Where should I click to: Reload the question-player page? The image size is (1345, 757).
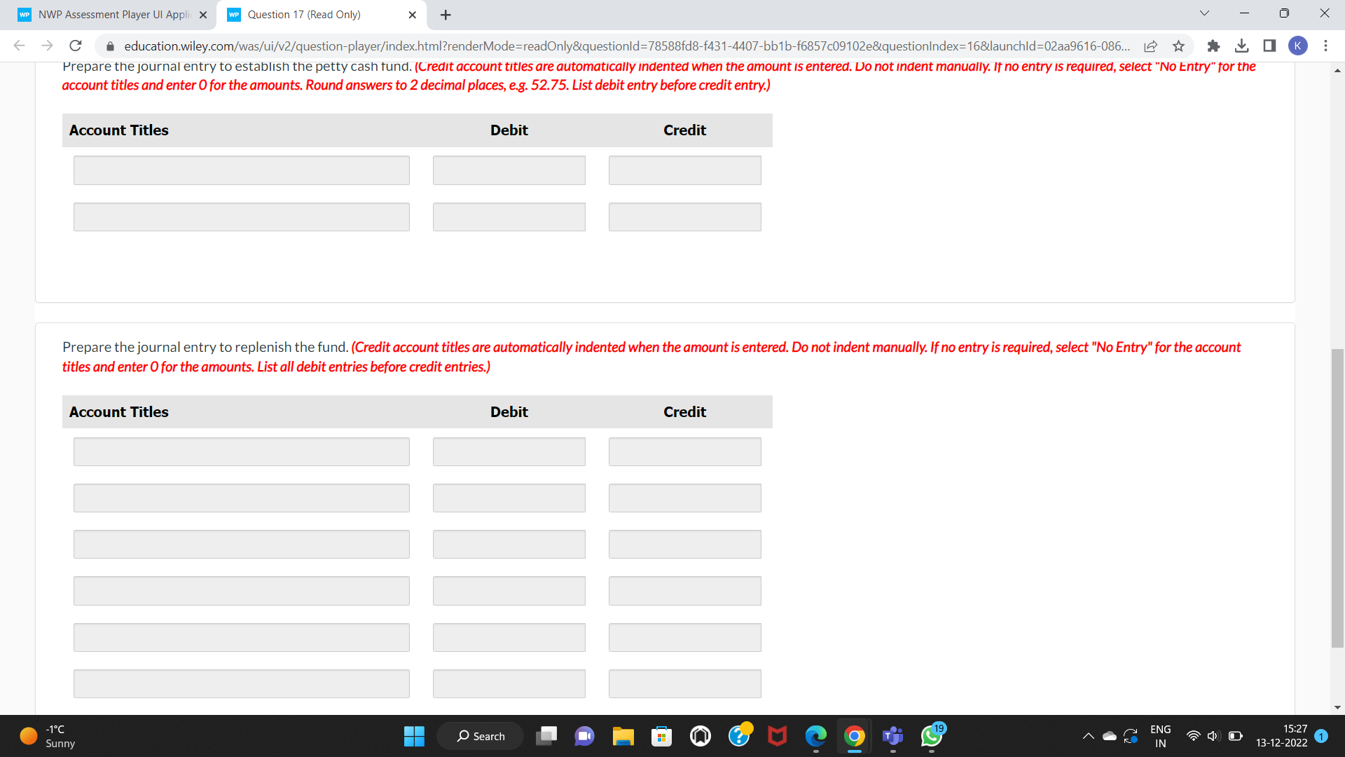click(x=76, y=46)
